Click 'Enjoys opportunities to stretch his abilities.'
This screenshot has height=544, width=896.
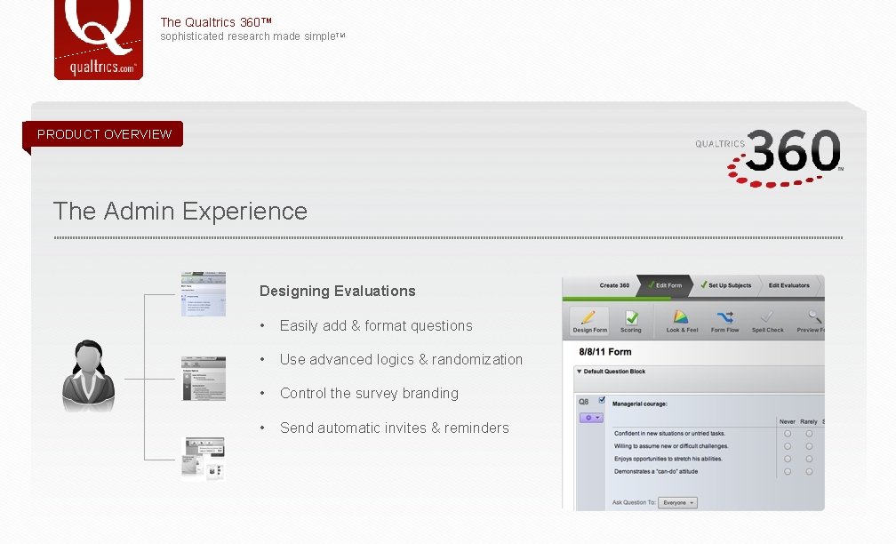[x=668, y=459]
